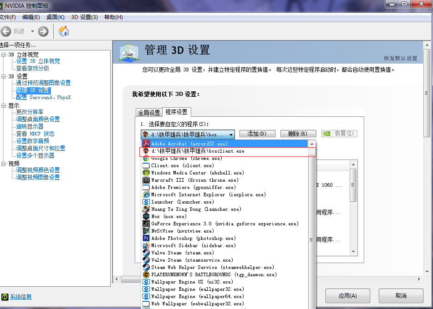The width and height of the screenshot is (433, 309).
Task: Click 恢复默认设置 in the header
Action: click(x=400, y=58)
